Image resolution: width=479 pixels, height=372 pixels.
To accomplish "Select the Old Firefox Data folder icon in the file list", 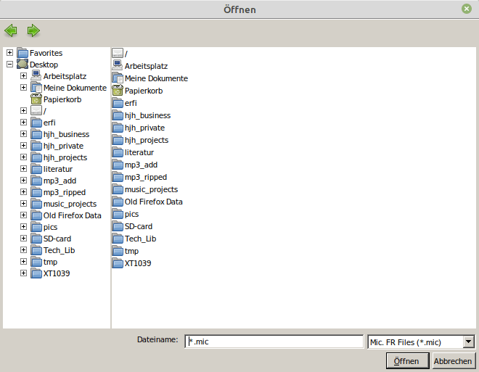I will pos(118,202).
